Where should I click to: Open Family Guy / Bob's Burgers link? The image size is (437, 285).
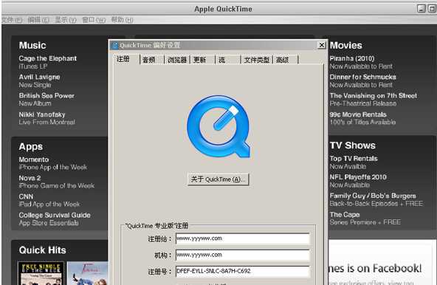[x=376, y=199]
